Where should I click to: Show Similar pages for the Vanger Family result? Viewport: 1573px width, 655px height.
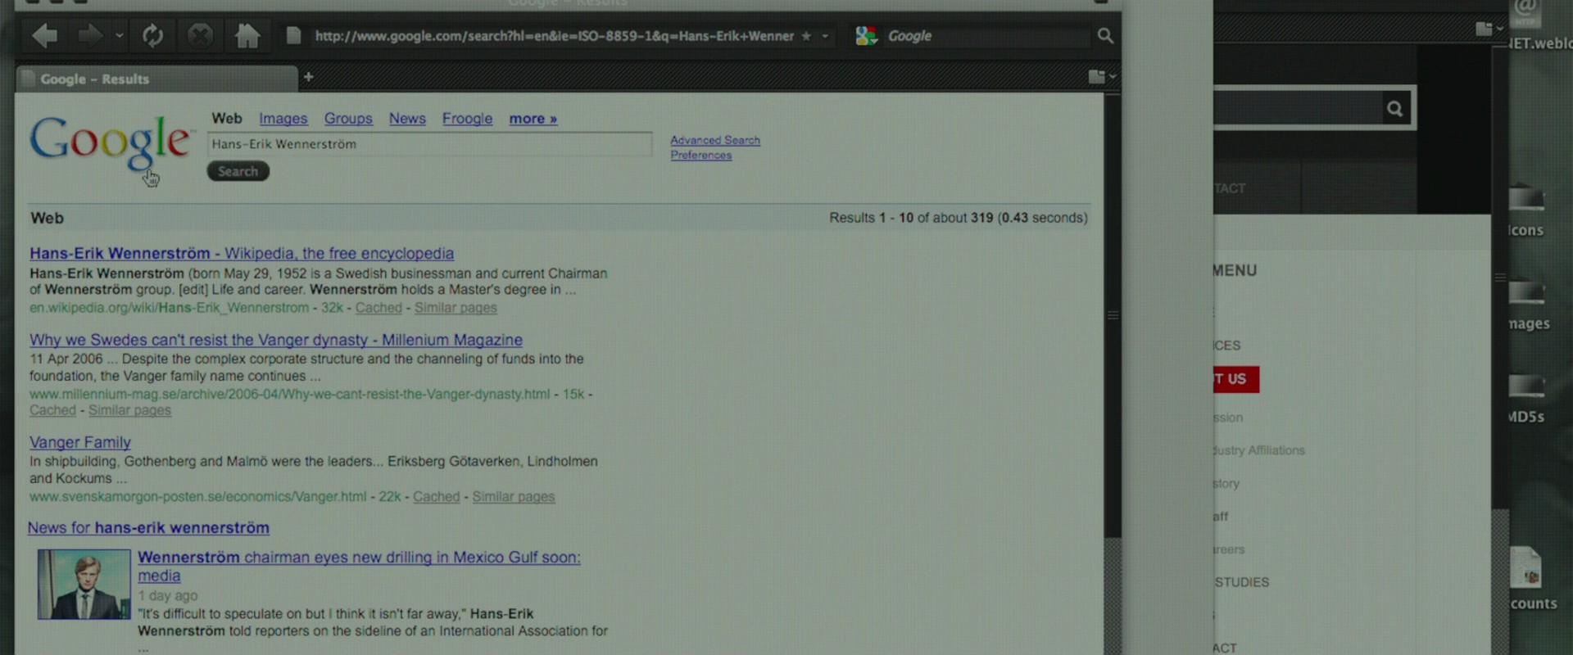tap(514, 497)
